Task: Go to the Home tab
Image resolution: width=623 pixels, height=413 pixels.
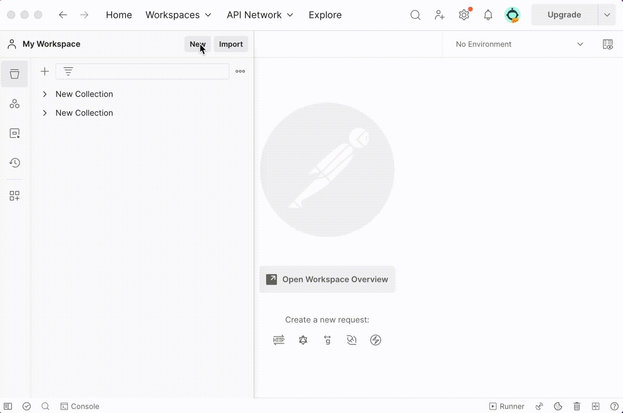Action: pos(119,15)
